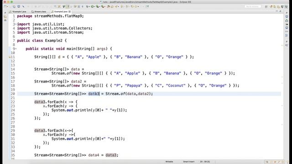The width and height of the screenshot is (292, 164).
Task: Open the Coverage dropdown arrow
Action: pos(99,7)
